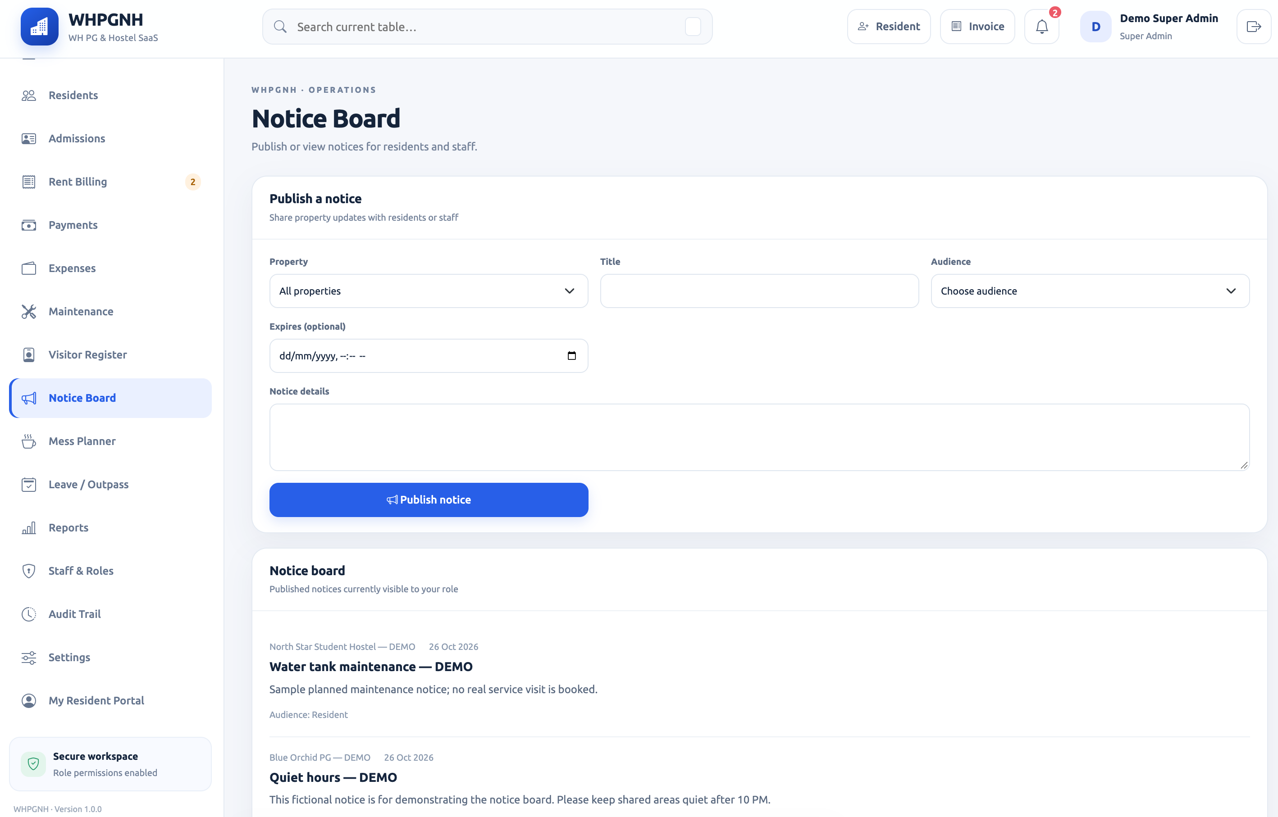Click the Rent Billing badge showing 2
This screenshot has width=1278, height=817.
(x=193, y=182)
